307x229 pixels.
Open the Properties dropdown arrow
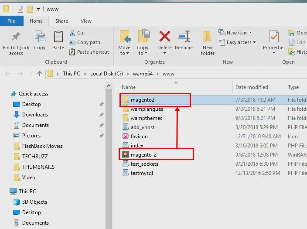[274, 53]
